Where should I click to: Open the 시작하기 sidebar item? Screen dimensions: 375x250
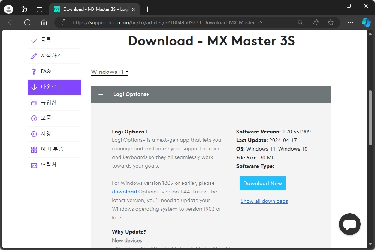tap(54, 56)
